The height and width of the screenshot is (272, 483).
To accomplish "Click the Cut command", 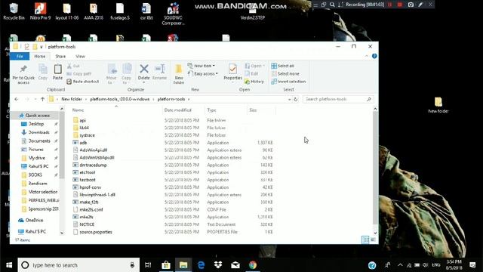I will [x=73, y=66].
